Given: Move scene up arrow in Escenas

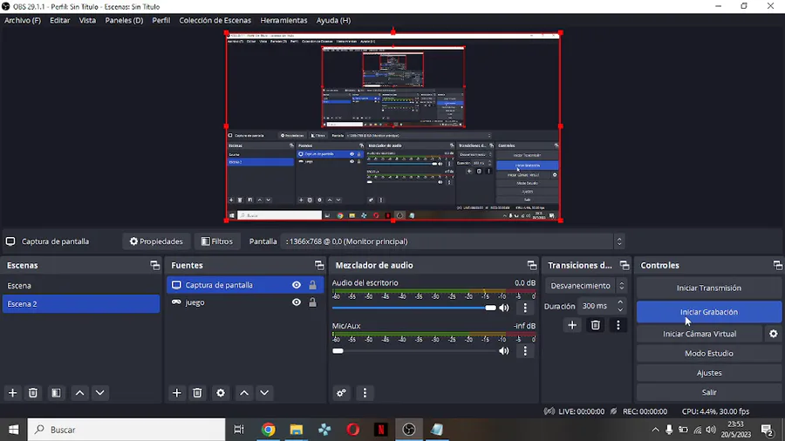Looking at the screenshot, I should pyautogui.click(x=79, y=393).
